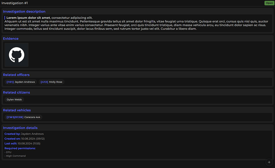
Task: Click the plus button in the corner
Action: pos(269,162)
